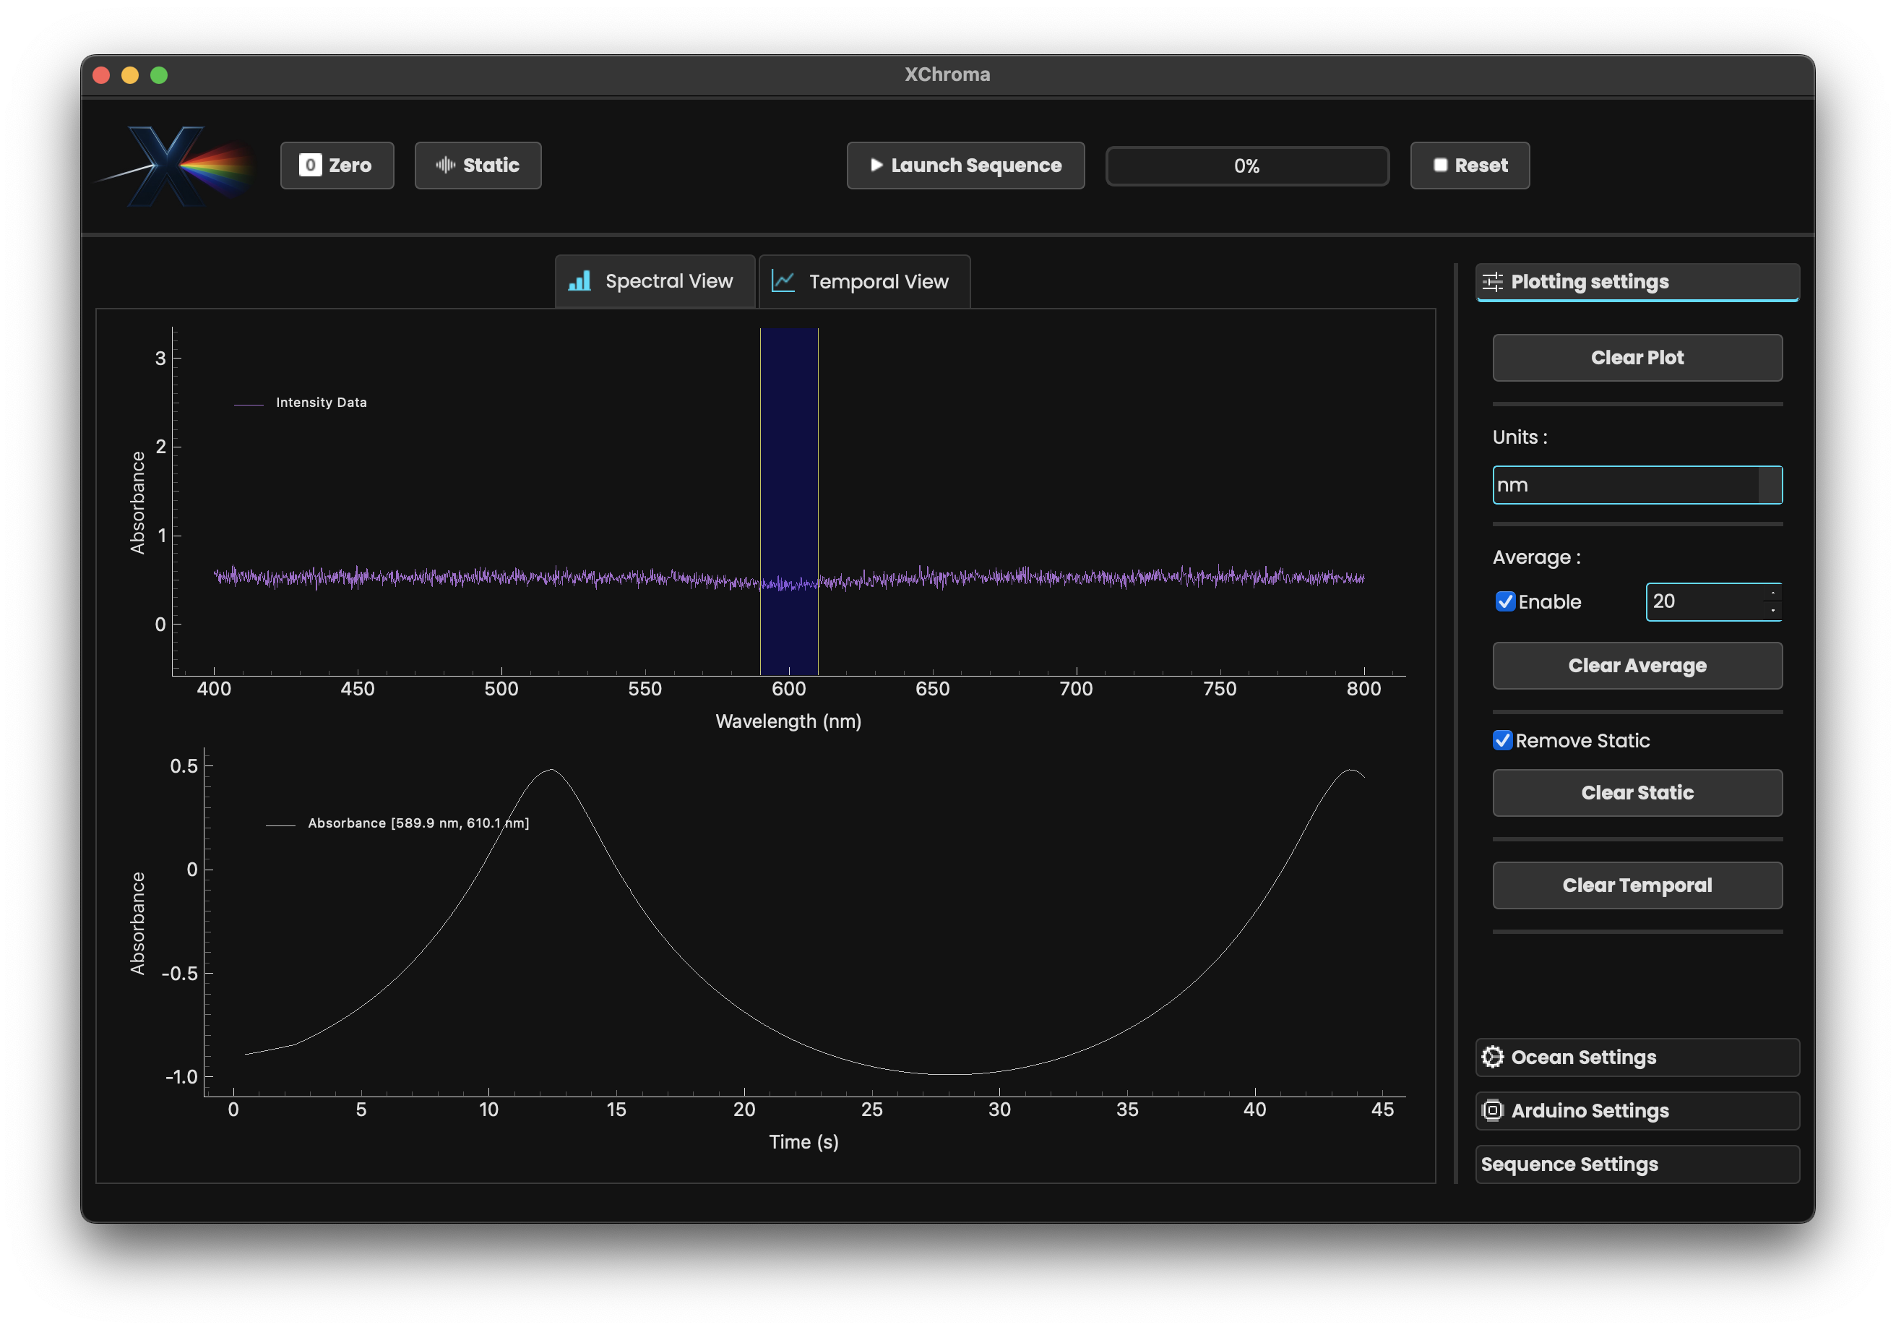Screen dimensions: 1896x1330
Task: Uncheck the Remove Static checkbox
Action: click(1503, 741)
